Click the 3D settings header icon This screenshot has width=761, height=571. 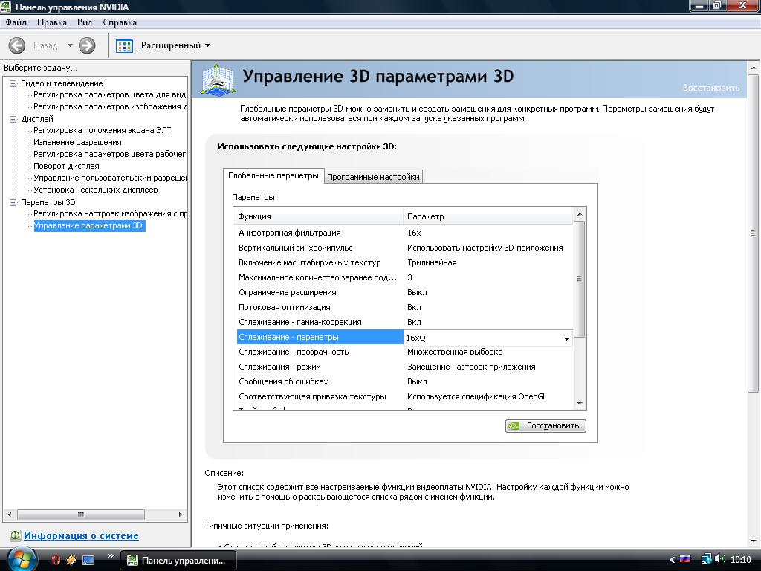point(218,80)
